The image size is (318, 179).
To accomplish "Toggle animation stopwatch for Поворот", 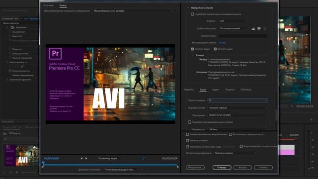I will click(10, 49).
